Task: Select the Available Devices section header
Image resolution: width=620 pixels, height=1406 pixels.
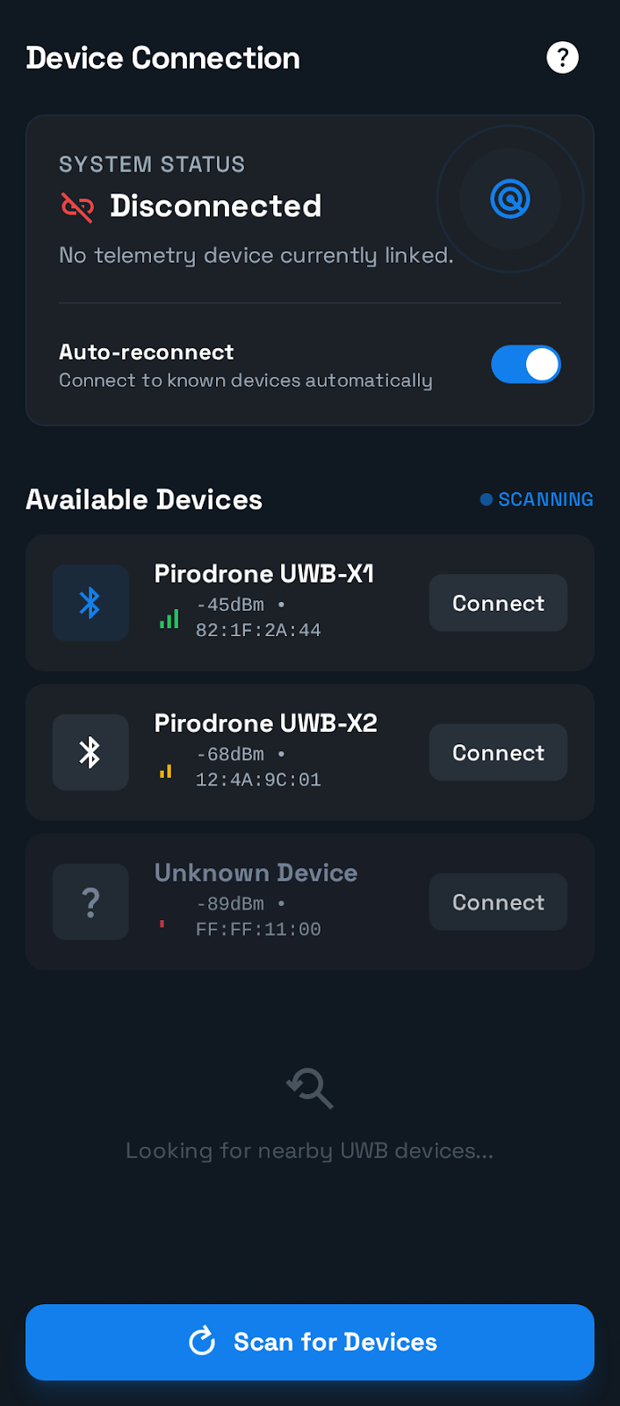Action: [144, 499]
